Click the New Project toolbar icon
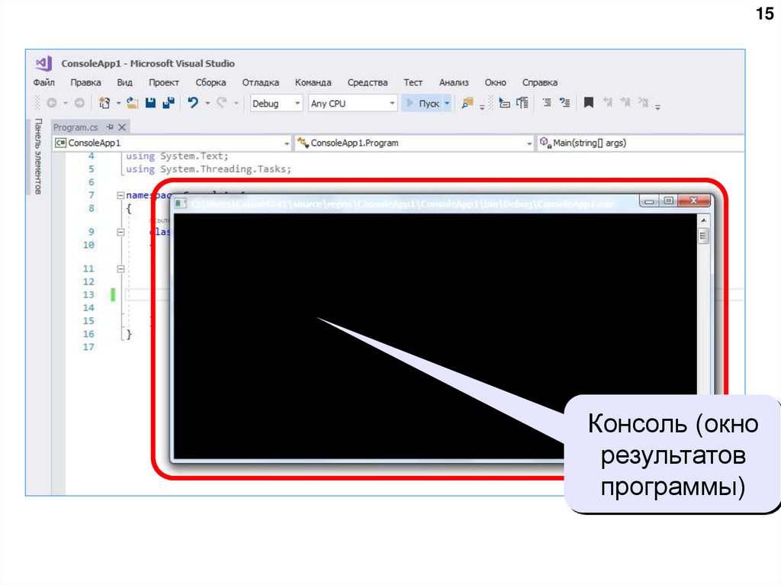Image resolution: width=781 pixels, height=585 pixels. point(104,103)
